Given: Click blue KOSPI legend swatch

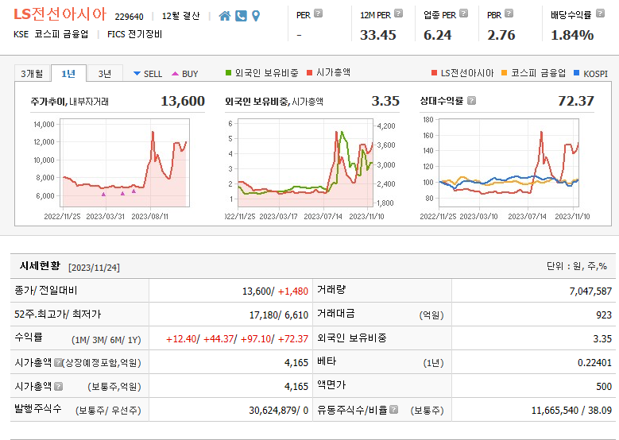Looking at the screenshot, I should coord(576,72).
